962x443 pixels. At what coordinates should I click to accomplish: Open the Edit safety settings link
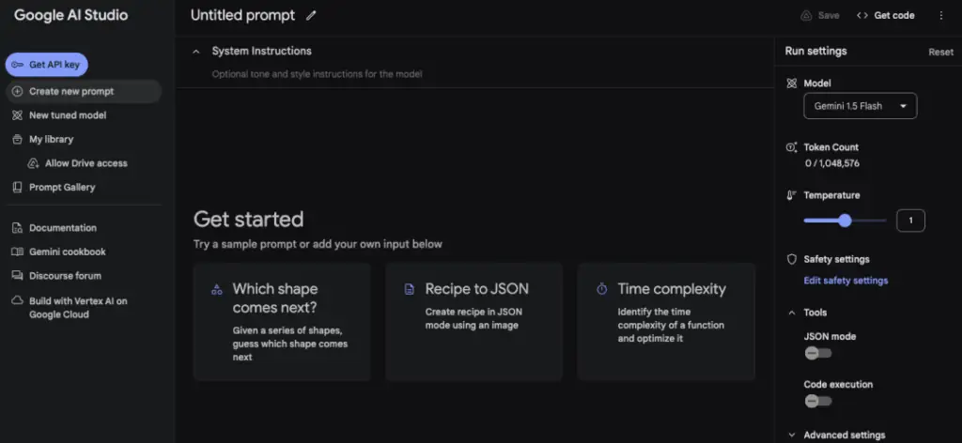tap(846, 280)
